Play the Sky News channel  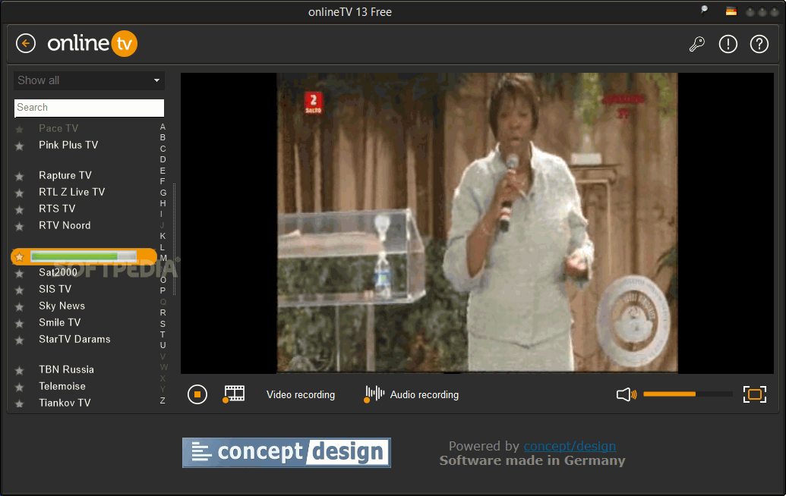pyautogui.click(x=62, y=306)
